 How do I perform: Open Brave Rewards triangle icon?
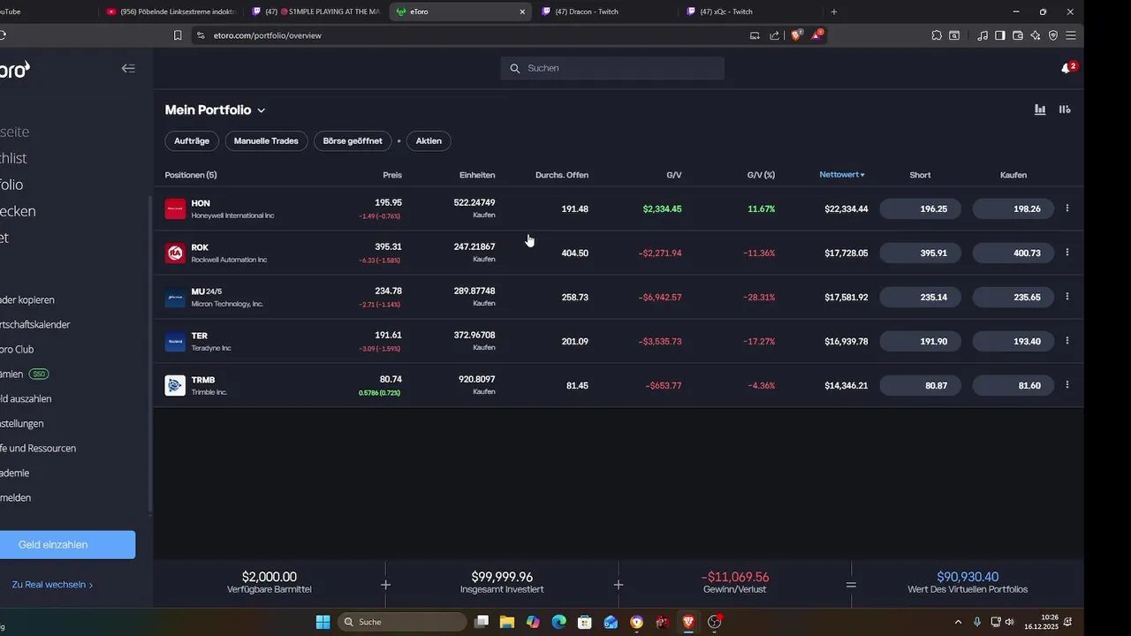817,35
